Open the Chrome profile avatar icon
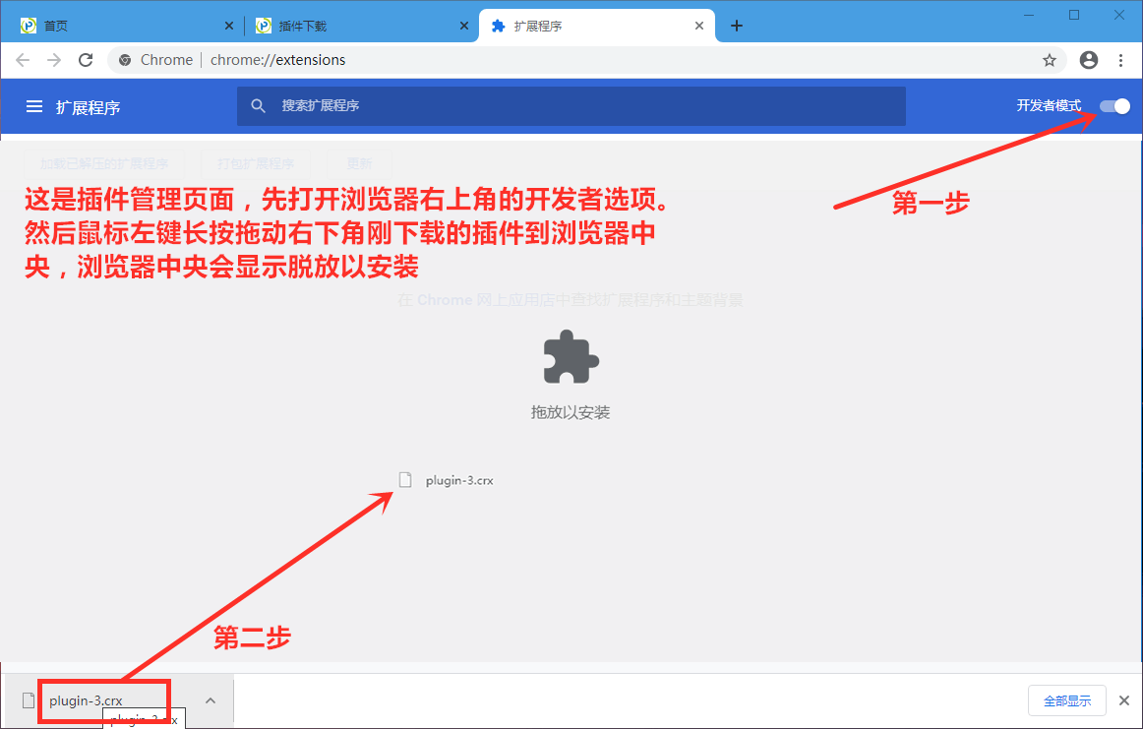The width and height of the screenshot is (1143, 729). point(1088,60)
